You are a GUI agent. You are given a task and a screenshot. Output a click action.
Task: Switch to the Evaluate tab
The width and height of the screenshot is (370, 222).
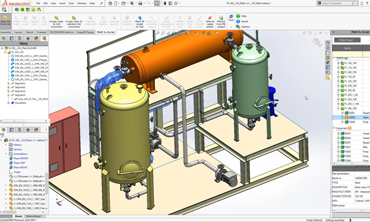click(x=41, y=32)
